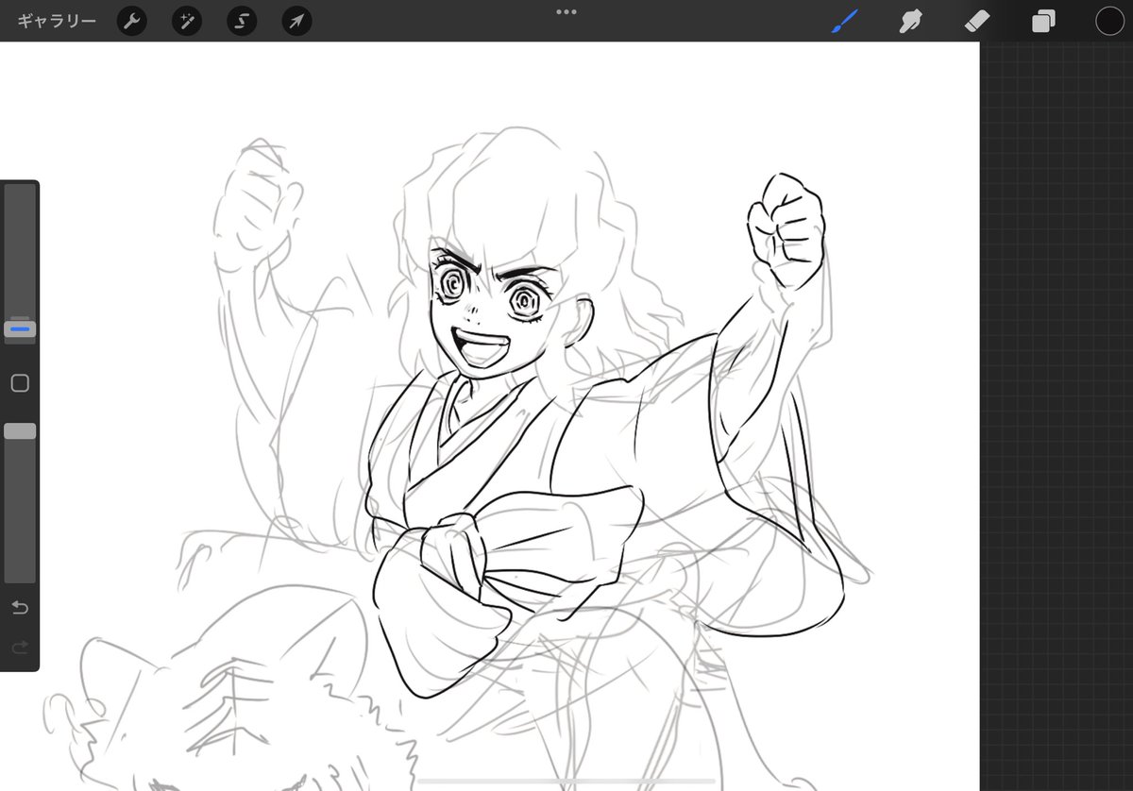
Task: Adjust the brush size slider handle
Action: pos(20,329)
